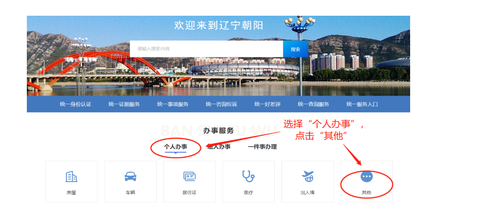477x210 pixels.
Task: Switch to the 个人办事 tab
Action: (175, 147)
